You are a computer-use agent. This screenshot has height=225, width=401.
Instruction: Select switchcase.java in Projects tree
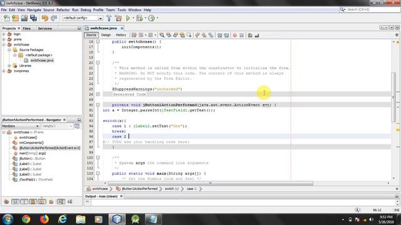pyautogui.click(x=42, y=61)
